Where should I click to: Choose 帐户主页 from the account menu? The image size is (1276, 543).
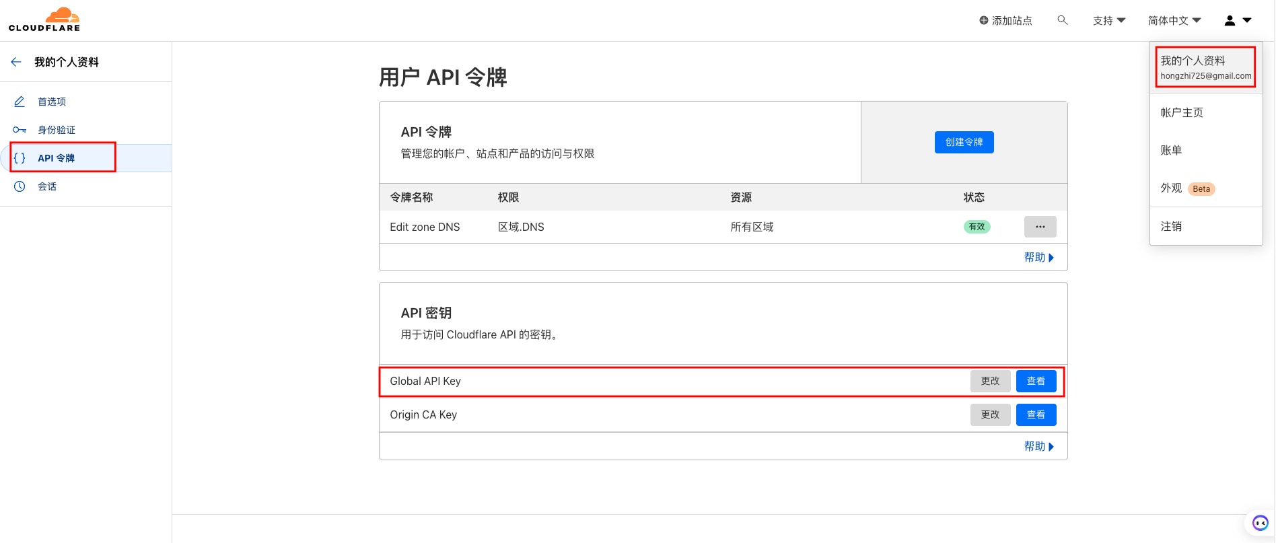click(x=1182, y=112)
